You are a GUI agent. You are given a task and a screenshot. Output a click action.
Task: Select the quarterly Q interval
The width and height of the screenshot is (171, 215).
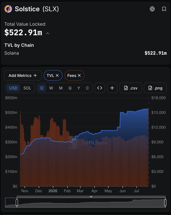pos(70,88)
